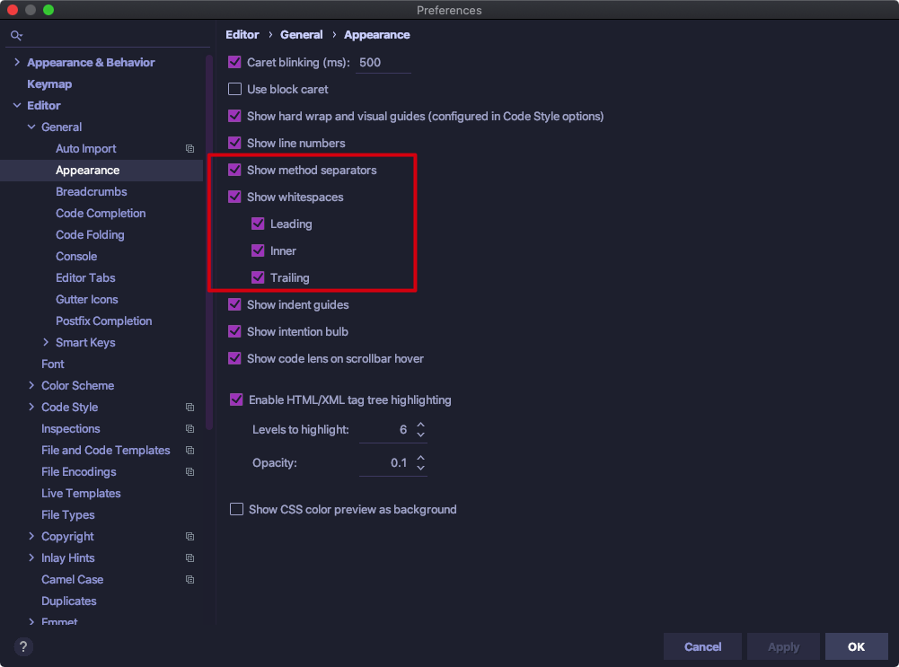Disable the Caret blinking checkbox
This screenshot has height=667, width=899.
235,63
